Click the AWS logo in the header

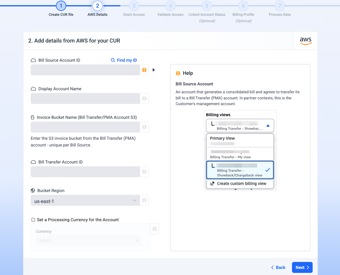coord(306,41)
